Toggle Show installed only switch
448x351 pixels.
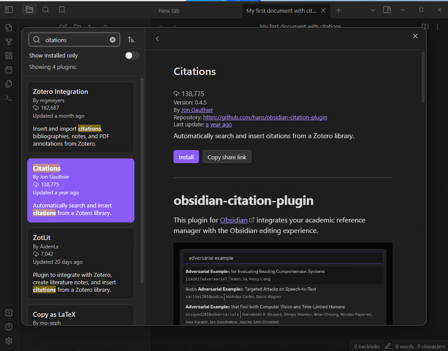[132, 55]
